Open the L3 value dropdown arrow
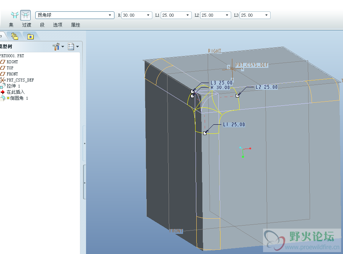 pos(266,15)
